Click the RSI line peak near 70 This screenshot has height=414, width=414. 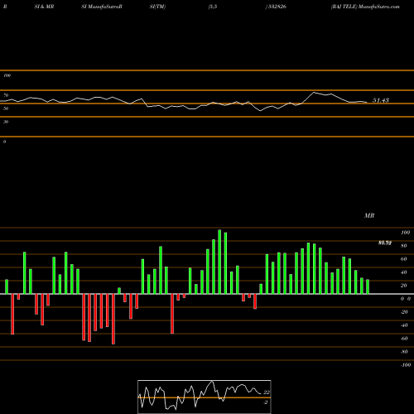(x=314, y=93)
